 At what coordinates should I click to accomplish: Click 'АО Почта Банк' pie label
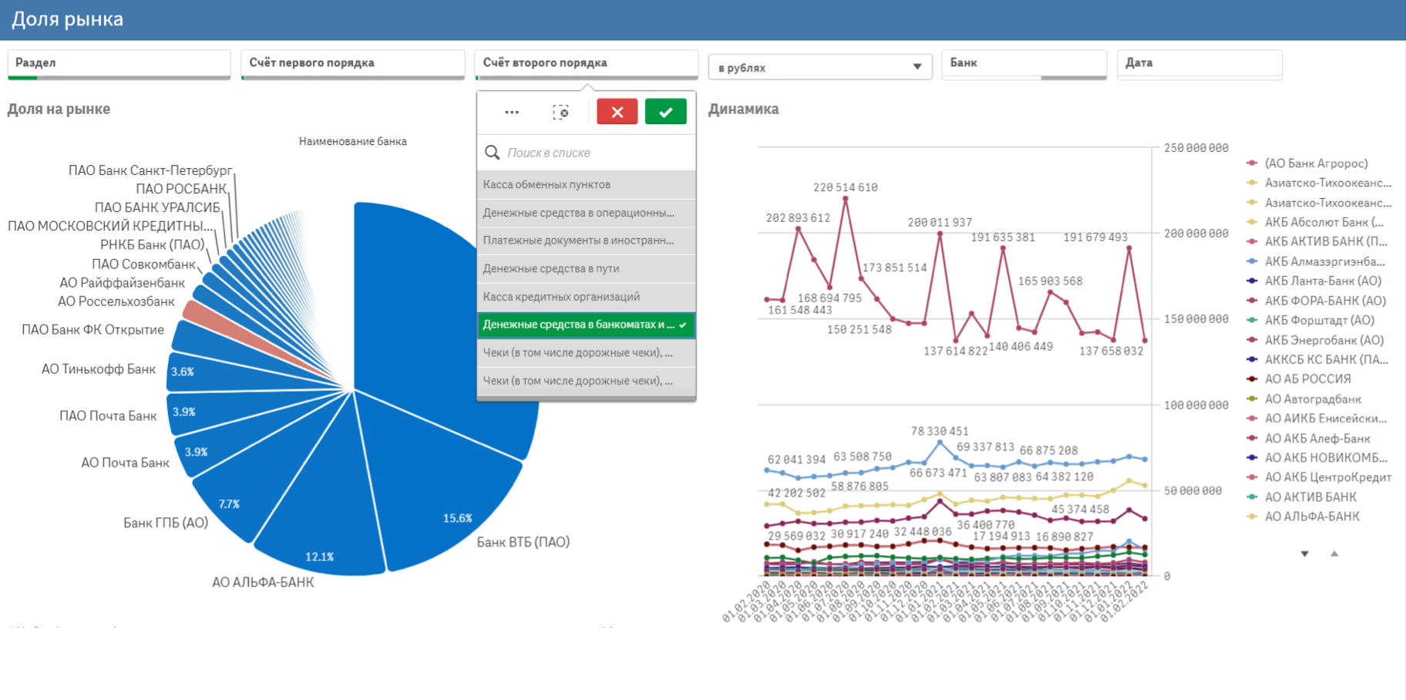point(125,463)
